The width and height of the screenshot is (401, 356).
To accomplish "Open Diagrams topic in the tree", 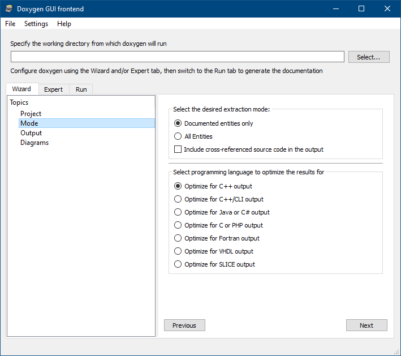I will (x=35, y=143).
